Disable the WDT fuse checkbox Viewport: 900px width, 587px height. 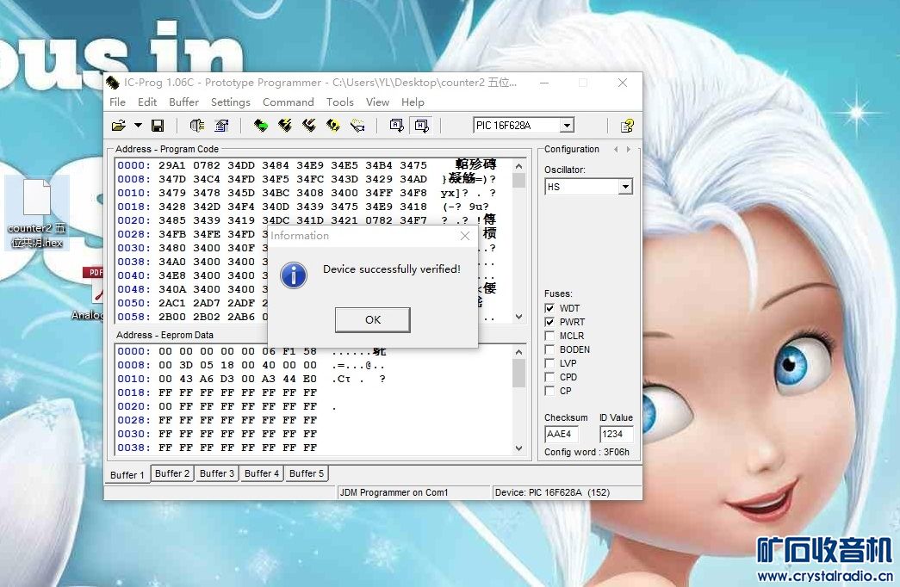click(549, 308)
